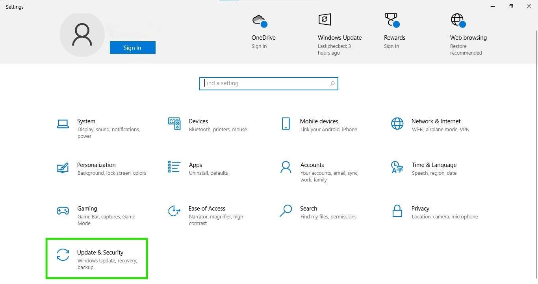This screenshot has height=284, width=538.
Task: Click 'Narrator, magnifier, high contrast' text
Action: [x=216, y=220]
